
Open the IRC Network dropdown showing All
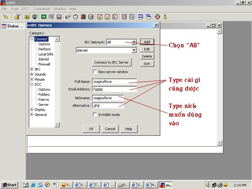coord(134,42)
